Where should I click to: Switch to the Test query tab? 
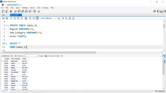tap(3, 15)
